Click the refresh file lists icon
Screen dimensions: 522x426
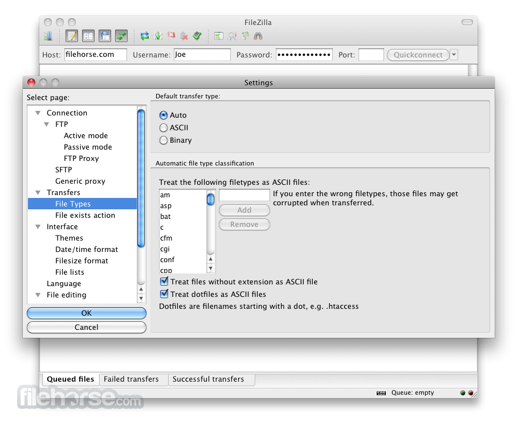145,36
